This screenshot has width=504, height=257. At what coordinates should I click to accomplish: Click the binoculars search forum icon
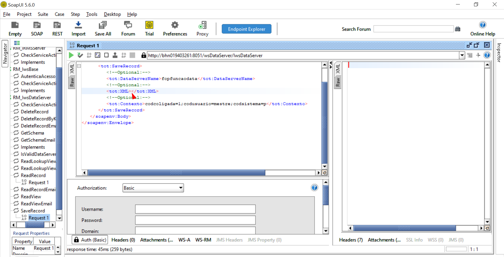pyautogui.click(x=458, y=29)
